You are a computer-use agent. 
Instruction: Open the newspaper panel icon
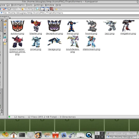pos(81,135)
